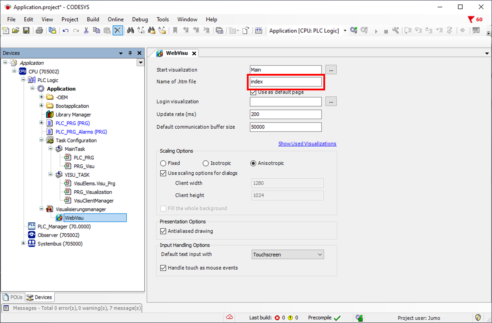Switch to the POUs tab

tap(13, 297)
